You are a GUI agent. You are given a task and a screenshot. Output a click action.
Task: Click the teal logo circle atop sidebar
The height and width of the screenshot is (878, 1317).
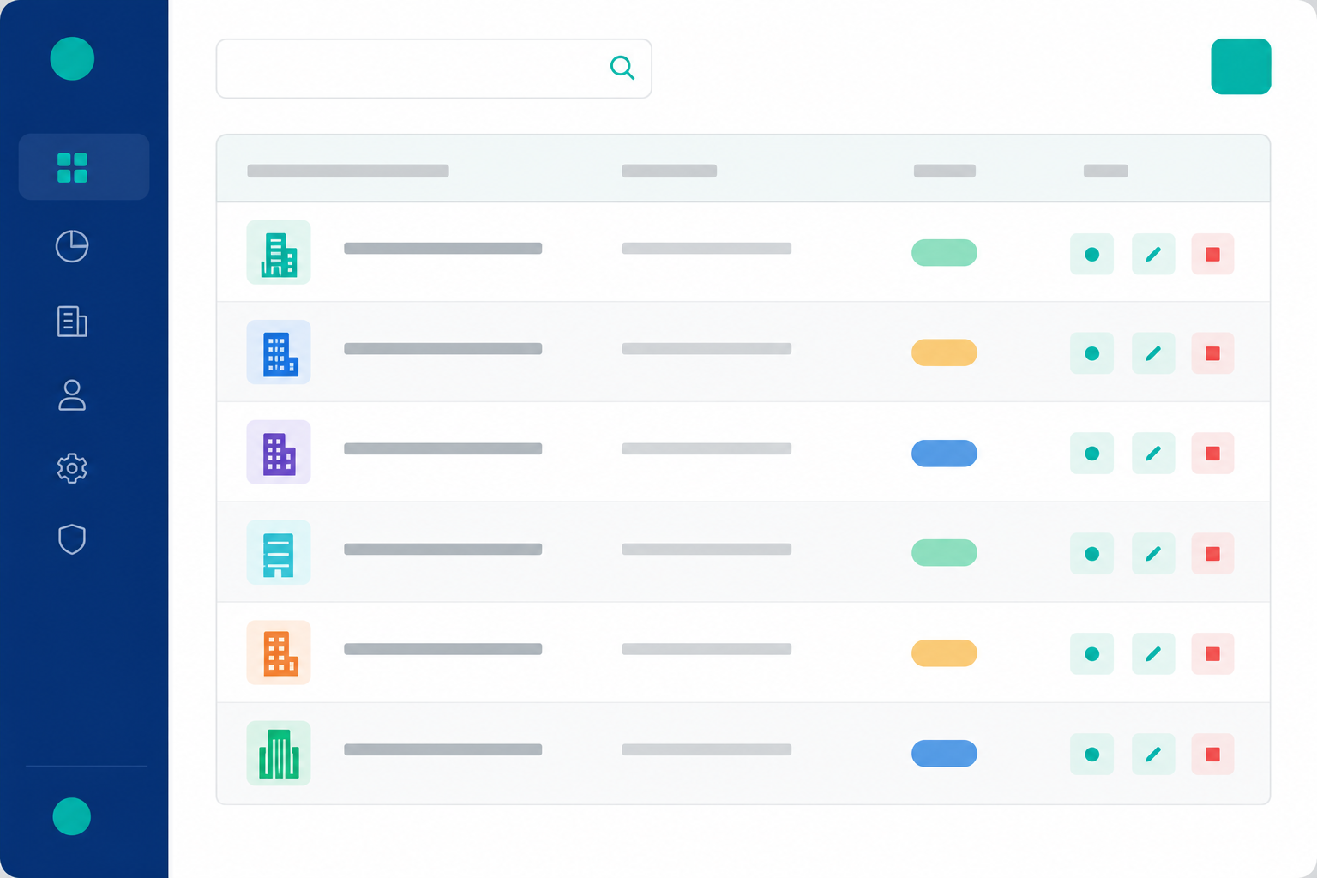pyautogui.click(x=72, y=58)
